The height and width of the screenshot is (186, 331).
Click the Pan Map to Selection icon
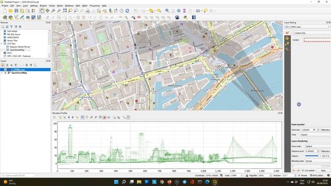(48, 11)
